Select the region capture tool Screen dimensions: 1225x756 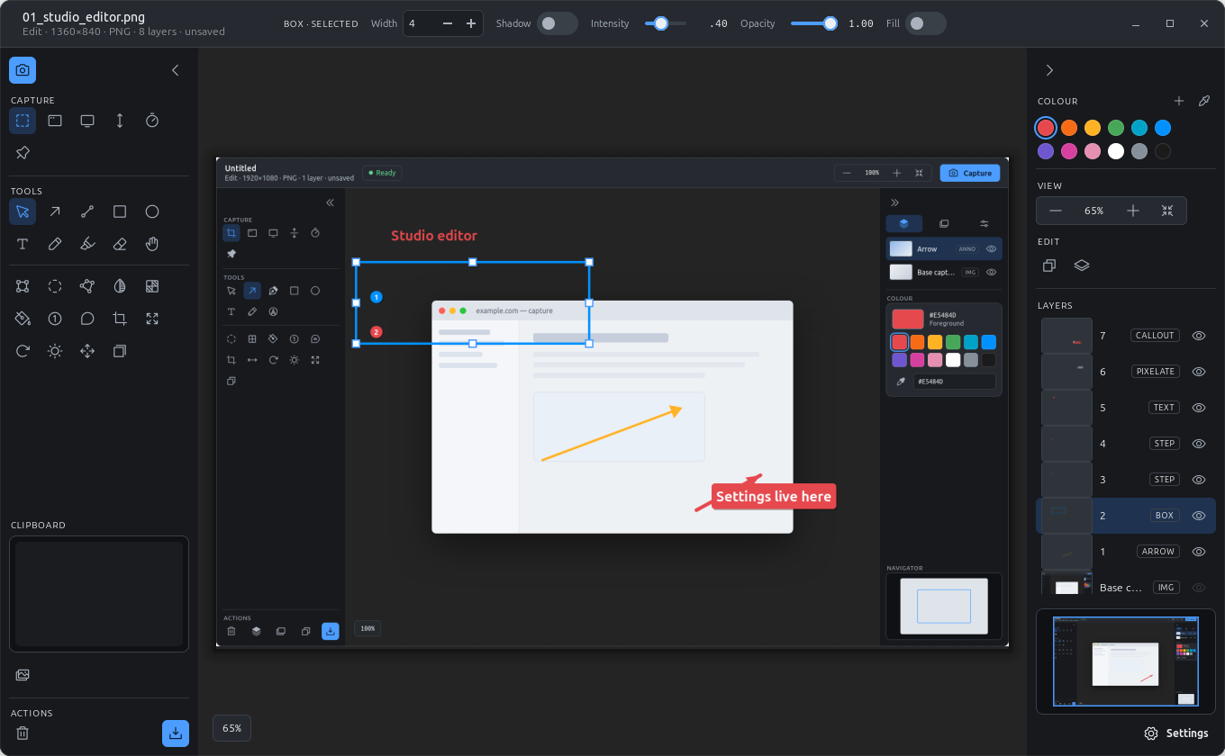click(x=23, y=121)
